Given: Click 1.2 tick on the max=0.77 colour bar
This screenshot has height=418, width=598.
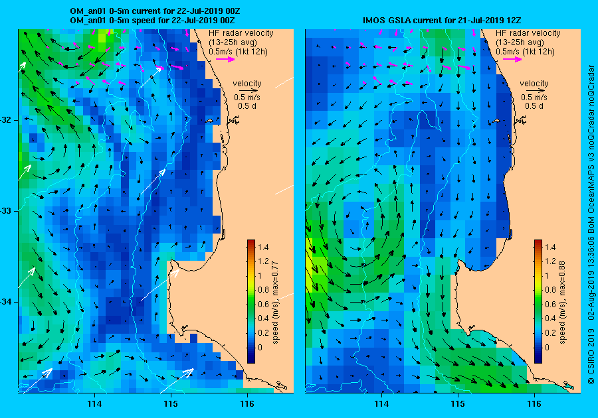Looking at the screenshot, I should click(263, 261).
